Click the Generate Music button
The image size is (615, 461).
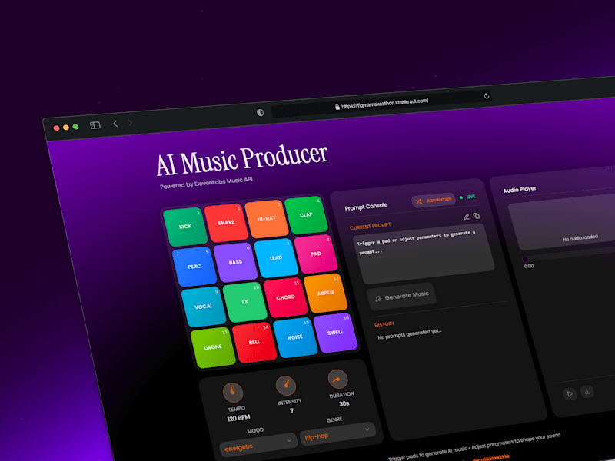(x=401, y=297)
